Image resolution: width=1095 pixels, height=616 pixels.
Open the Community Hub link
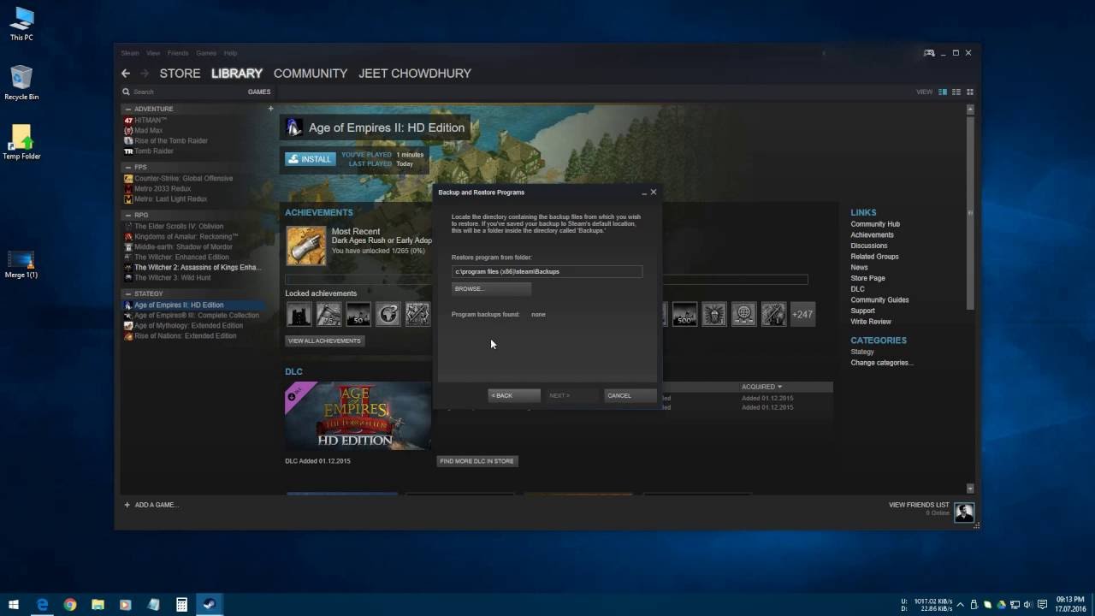coord(875,224)
